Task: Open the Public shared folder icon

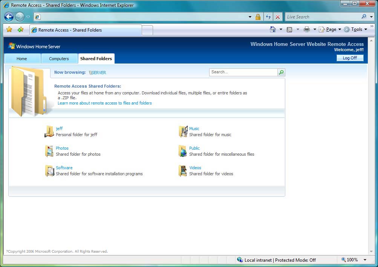Action: (183, 151)
